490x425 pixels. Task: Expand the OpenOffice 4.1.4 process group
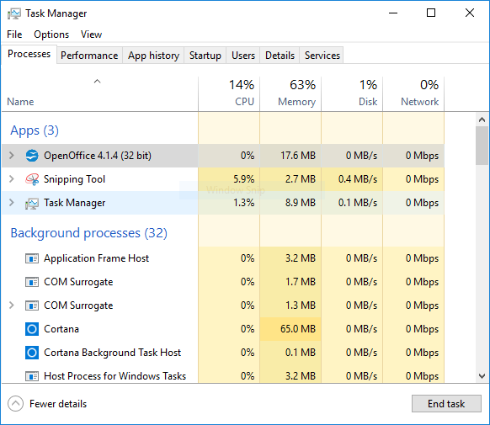click(12, 155)
